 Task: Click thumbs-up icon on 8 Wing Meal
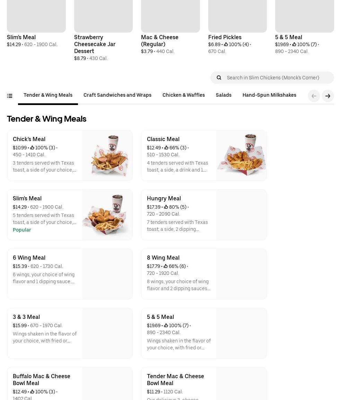(x=166, y=267)
